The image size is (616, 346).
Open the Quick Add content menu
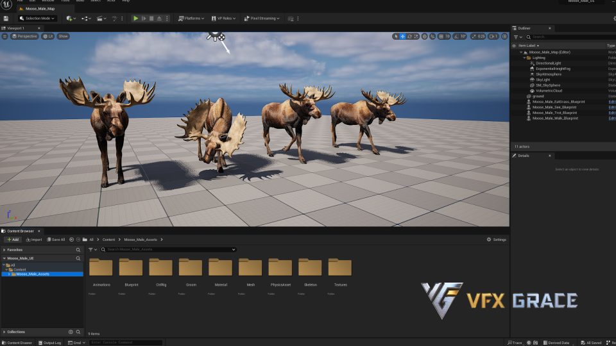coord(71,19)
